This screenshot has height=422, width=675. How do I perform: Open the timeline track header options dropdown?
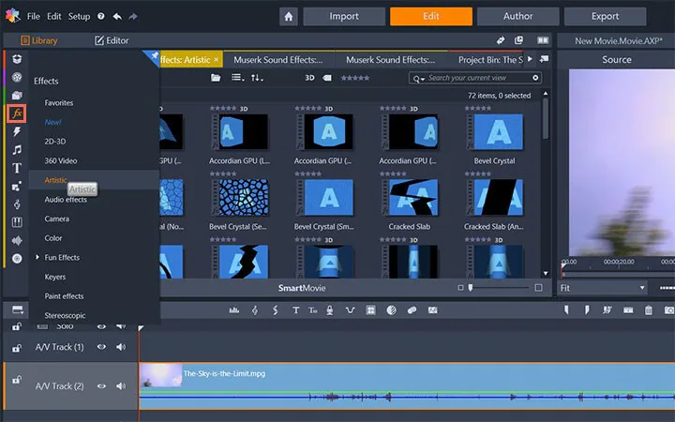pos(18,310)
